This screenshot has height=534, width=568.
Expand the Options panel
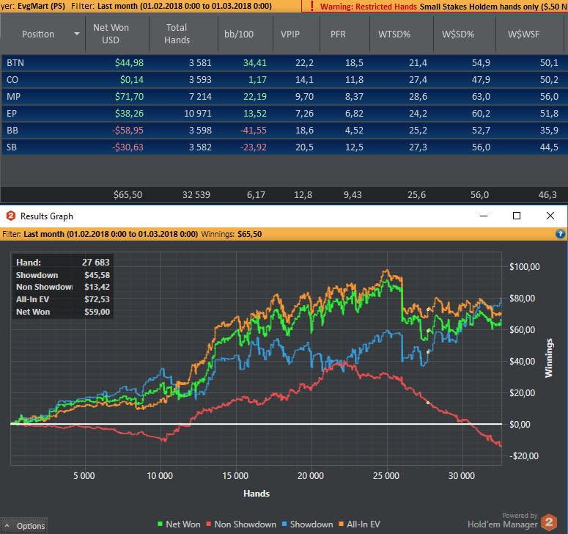coord(24,526)
